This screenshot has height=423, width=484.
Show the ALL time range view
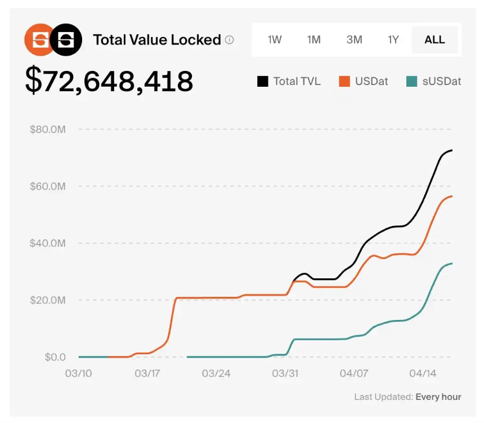click(434, 40)
